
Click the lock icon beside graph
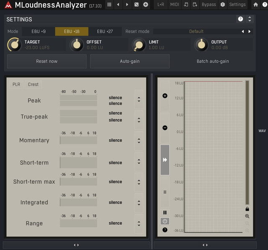[247, 209]
